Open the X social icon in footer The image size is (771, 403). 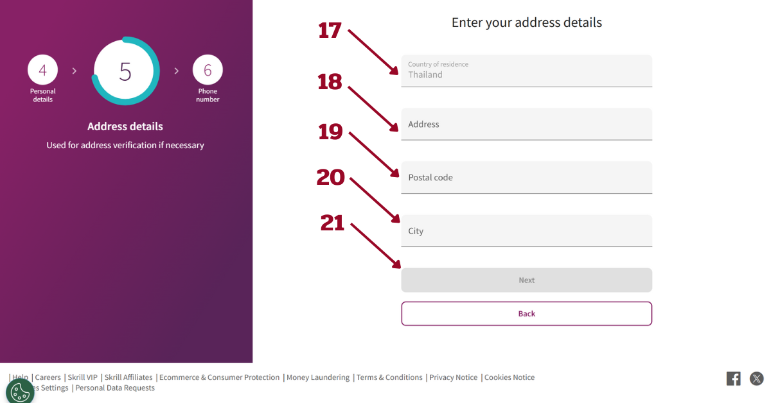(x=757, y=379)
